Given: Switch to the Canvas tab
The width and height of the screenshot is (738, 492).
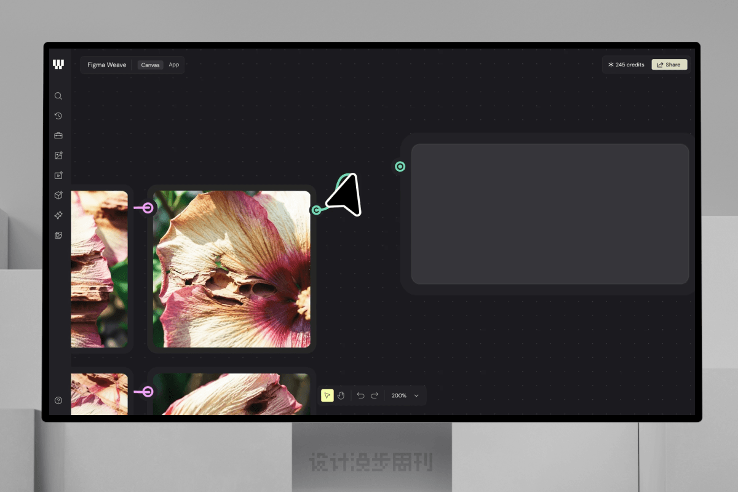Looking at the screenshot, I should click(150, 65).
